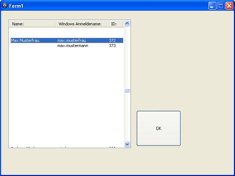Close the Form1 window
This screenshot has width=235, height=176.
[229, 6]
